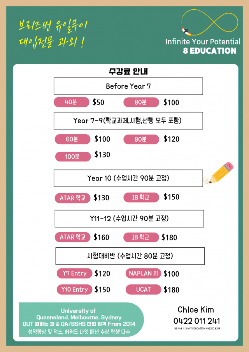The image size is (249, 352).
Task: Click the yellow Korean handwritten headline
Action: point(53,34)
